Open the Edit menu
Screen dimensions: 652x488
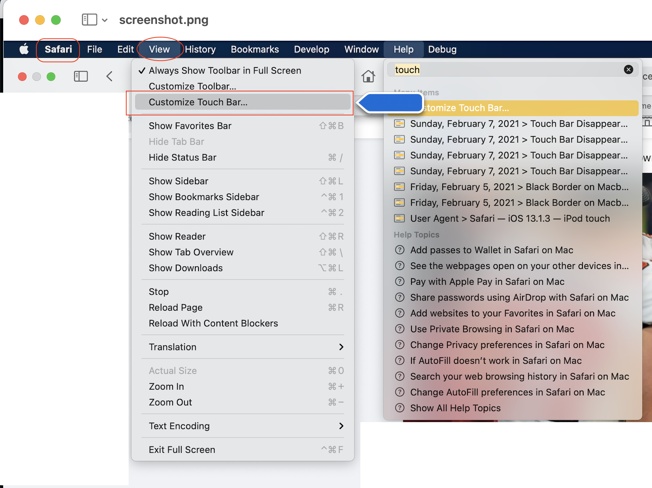[125, 49]
